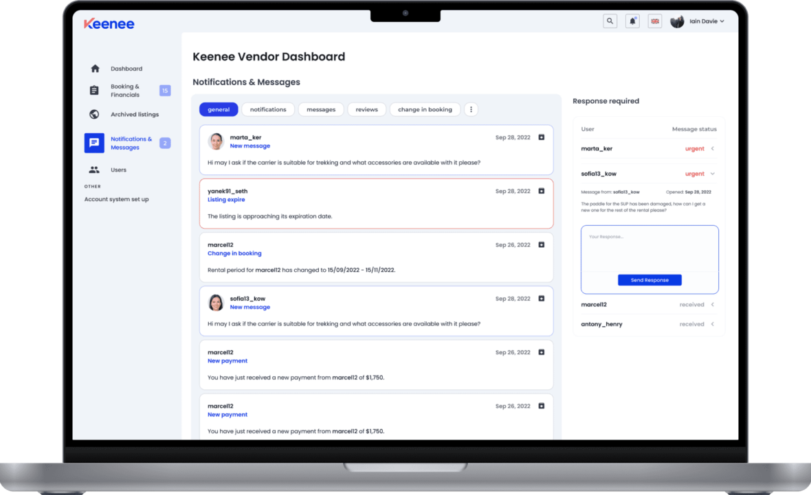811x495 pixels.
Task: Open the search icon in header
Action: (610, 21)
